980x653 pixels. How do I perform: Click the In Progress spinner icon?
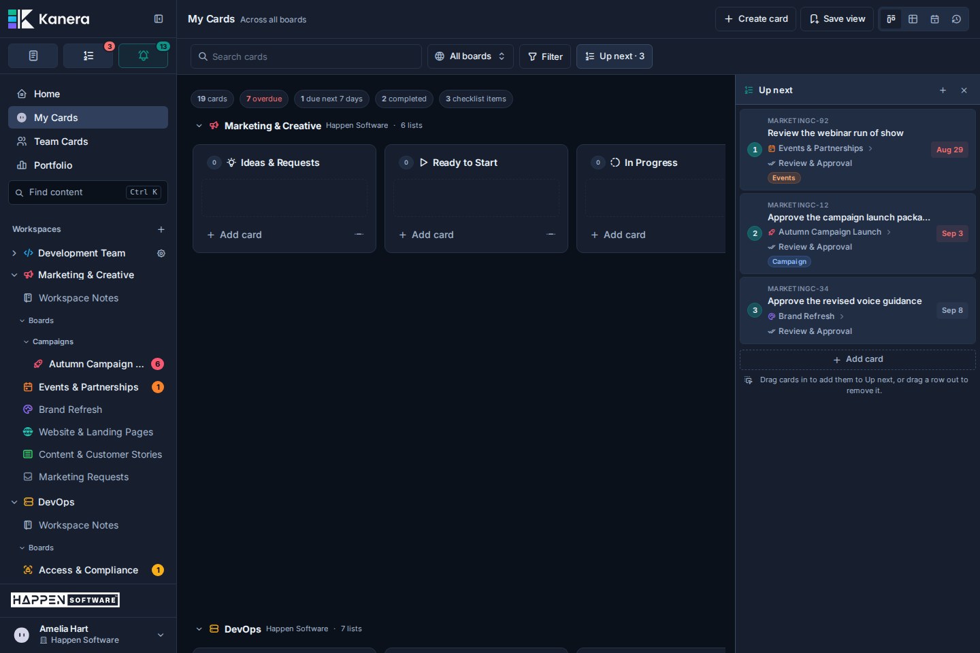(615, 163)
